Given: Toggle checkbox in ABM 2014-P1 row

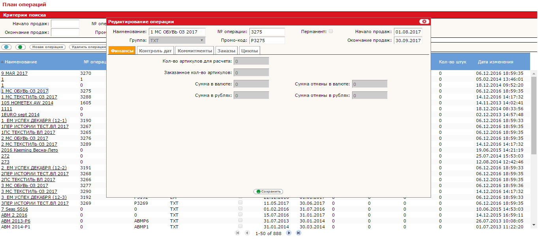Looking at the screenshot, I should tap(240, 226).
